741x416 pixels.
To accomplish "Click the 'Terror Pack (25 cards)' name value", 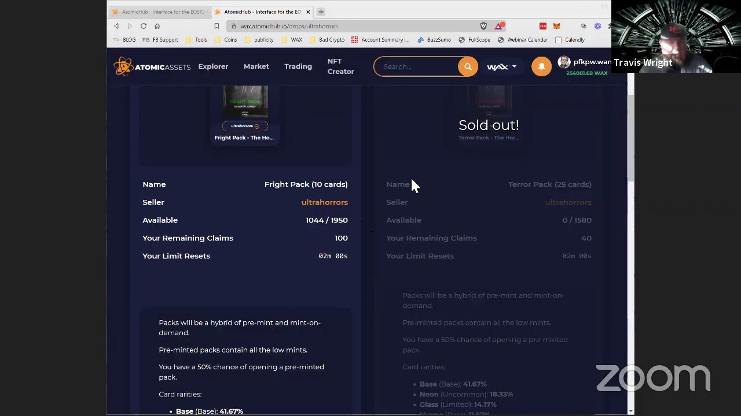I will click(549, 184).
